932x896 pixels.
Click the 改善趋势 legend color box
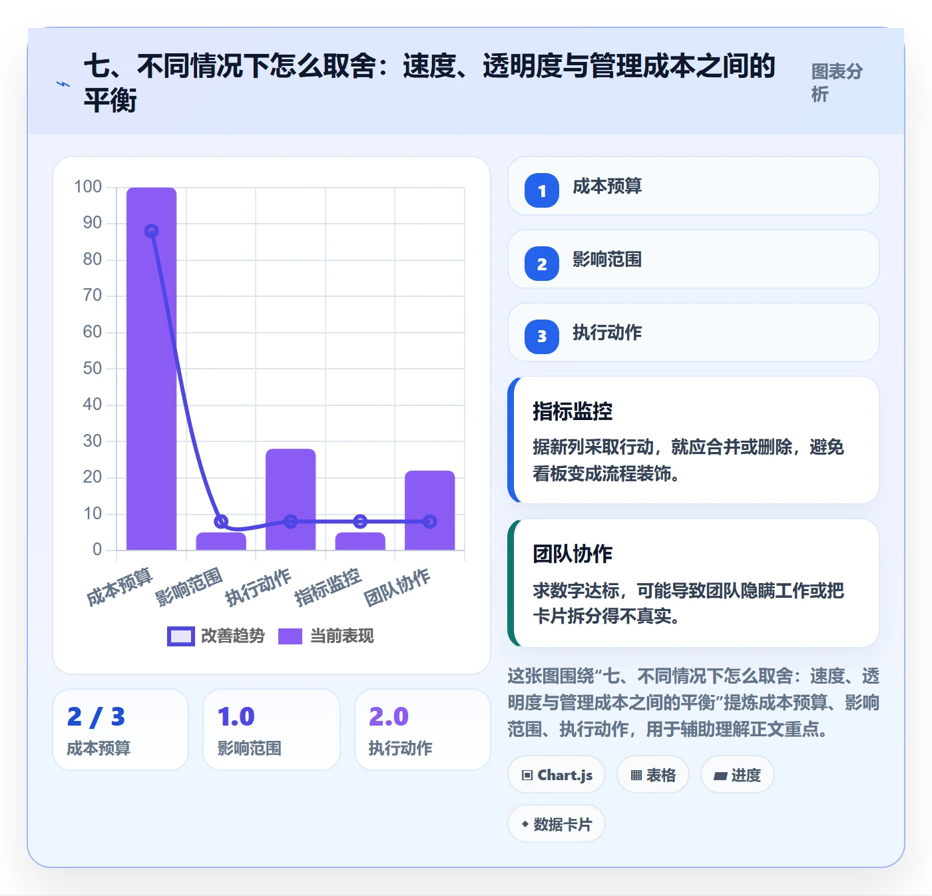pyautogui.click(x=180, y=636)
